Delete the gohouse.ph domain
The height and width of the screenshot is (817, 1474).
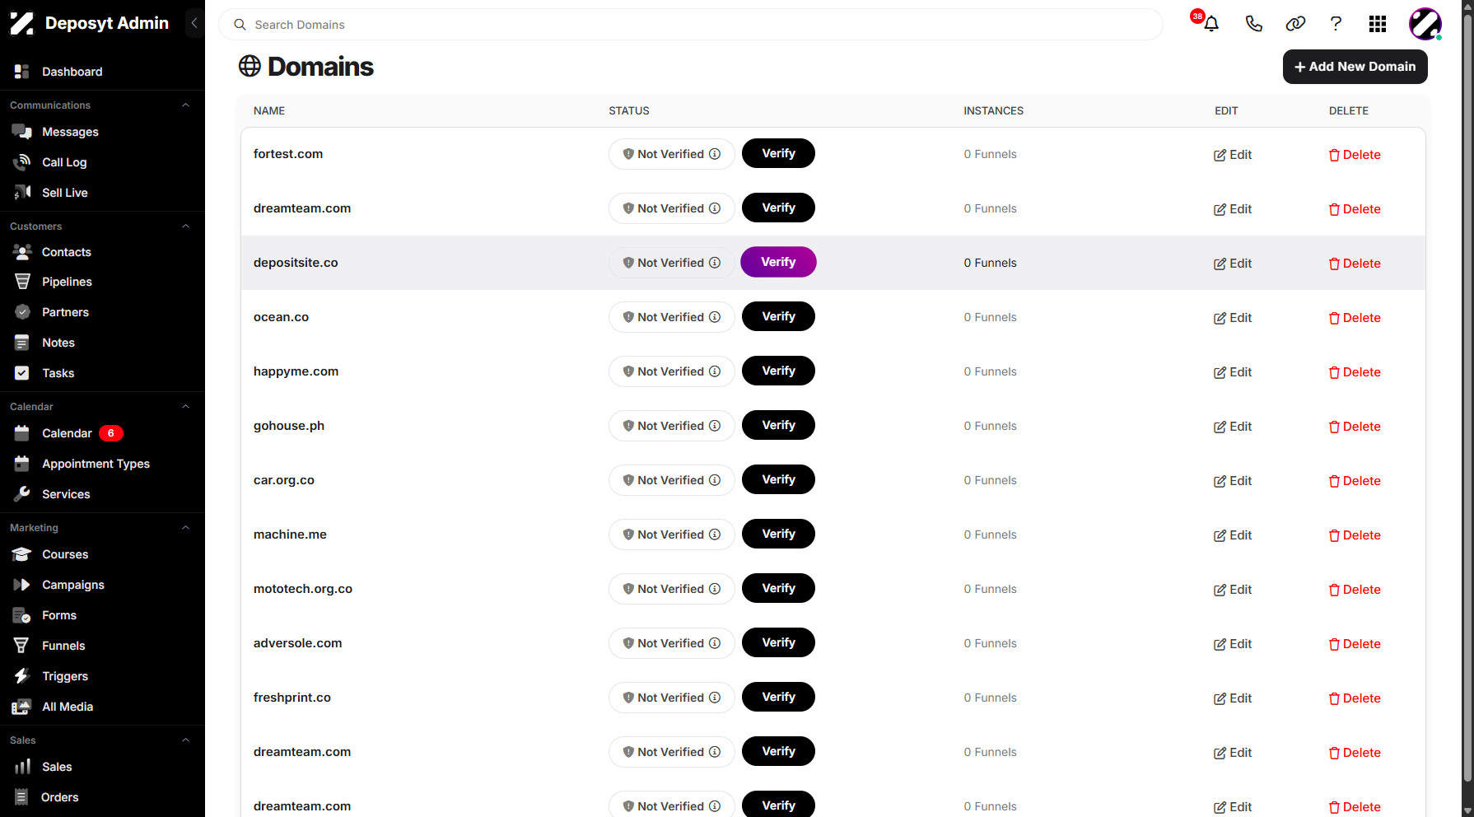1355,427
